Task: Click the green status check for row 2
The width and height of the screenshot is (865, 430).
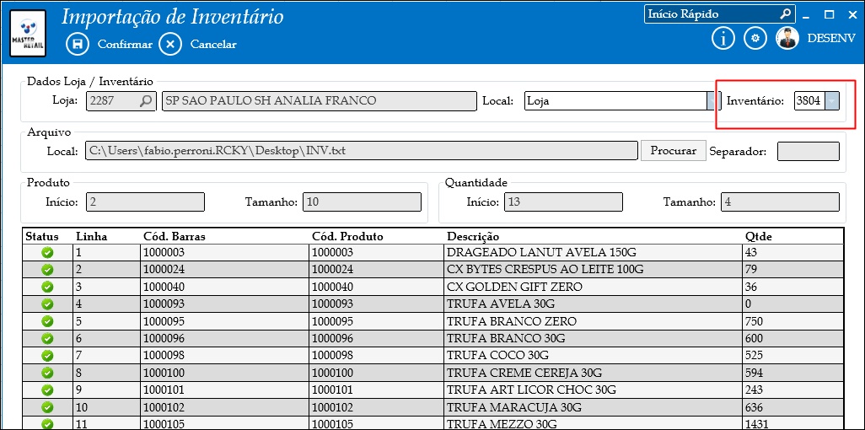Action: [48, 270]
